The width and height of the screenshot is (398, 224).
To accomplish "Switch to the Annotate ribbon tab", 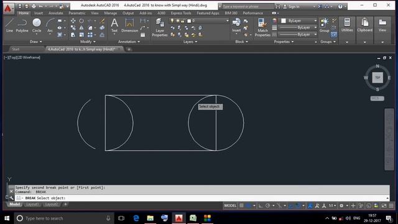I will point(55,13).
